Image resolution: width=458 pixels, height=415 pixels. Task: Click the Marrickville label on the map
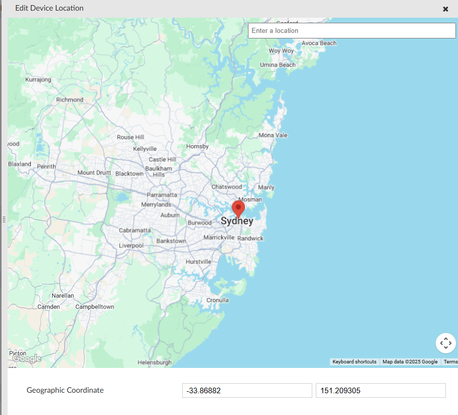pyautogui.click(x=219, y=237)
